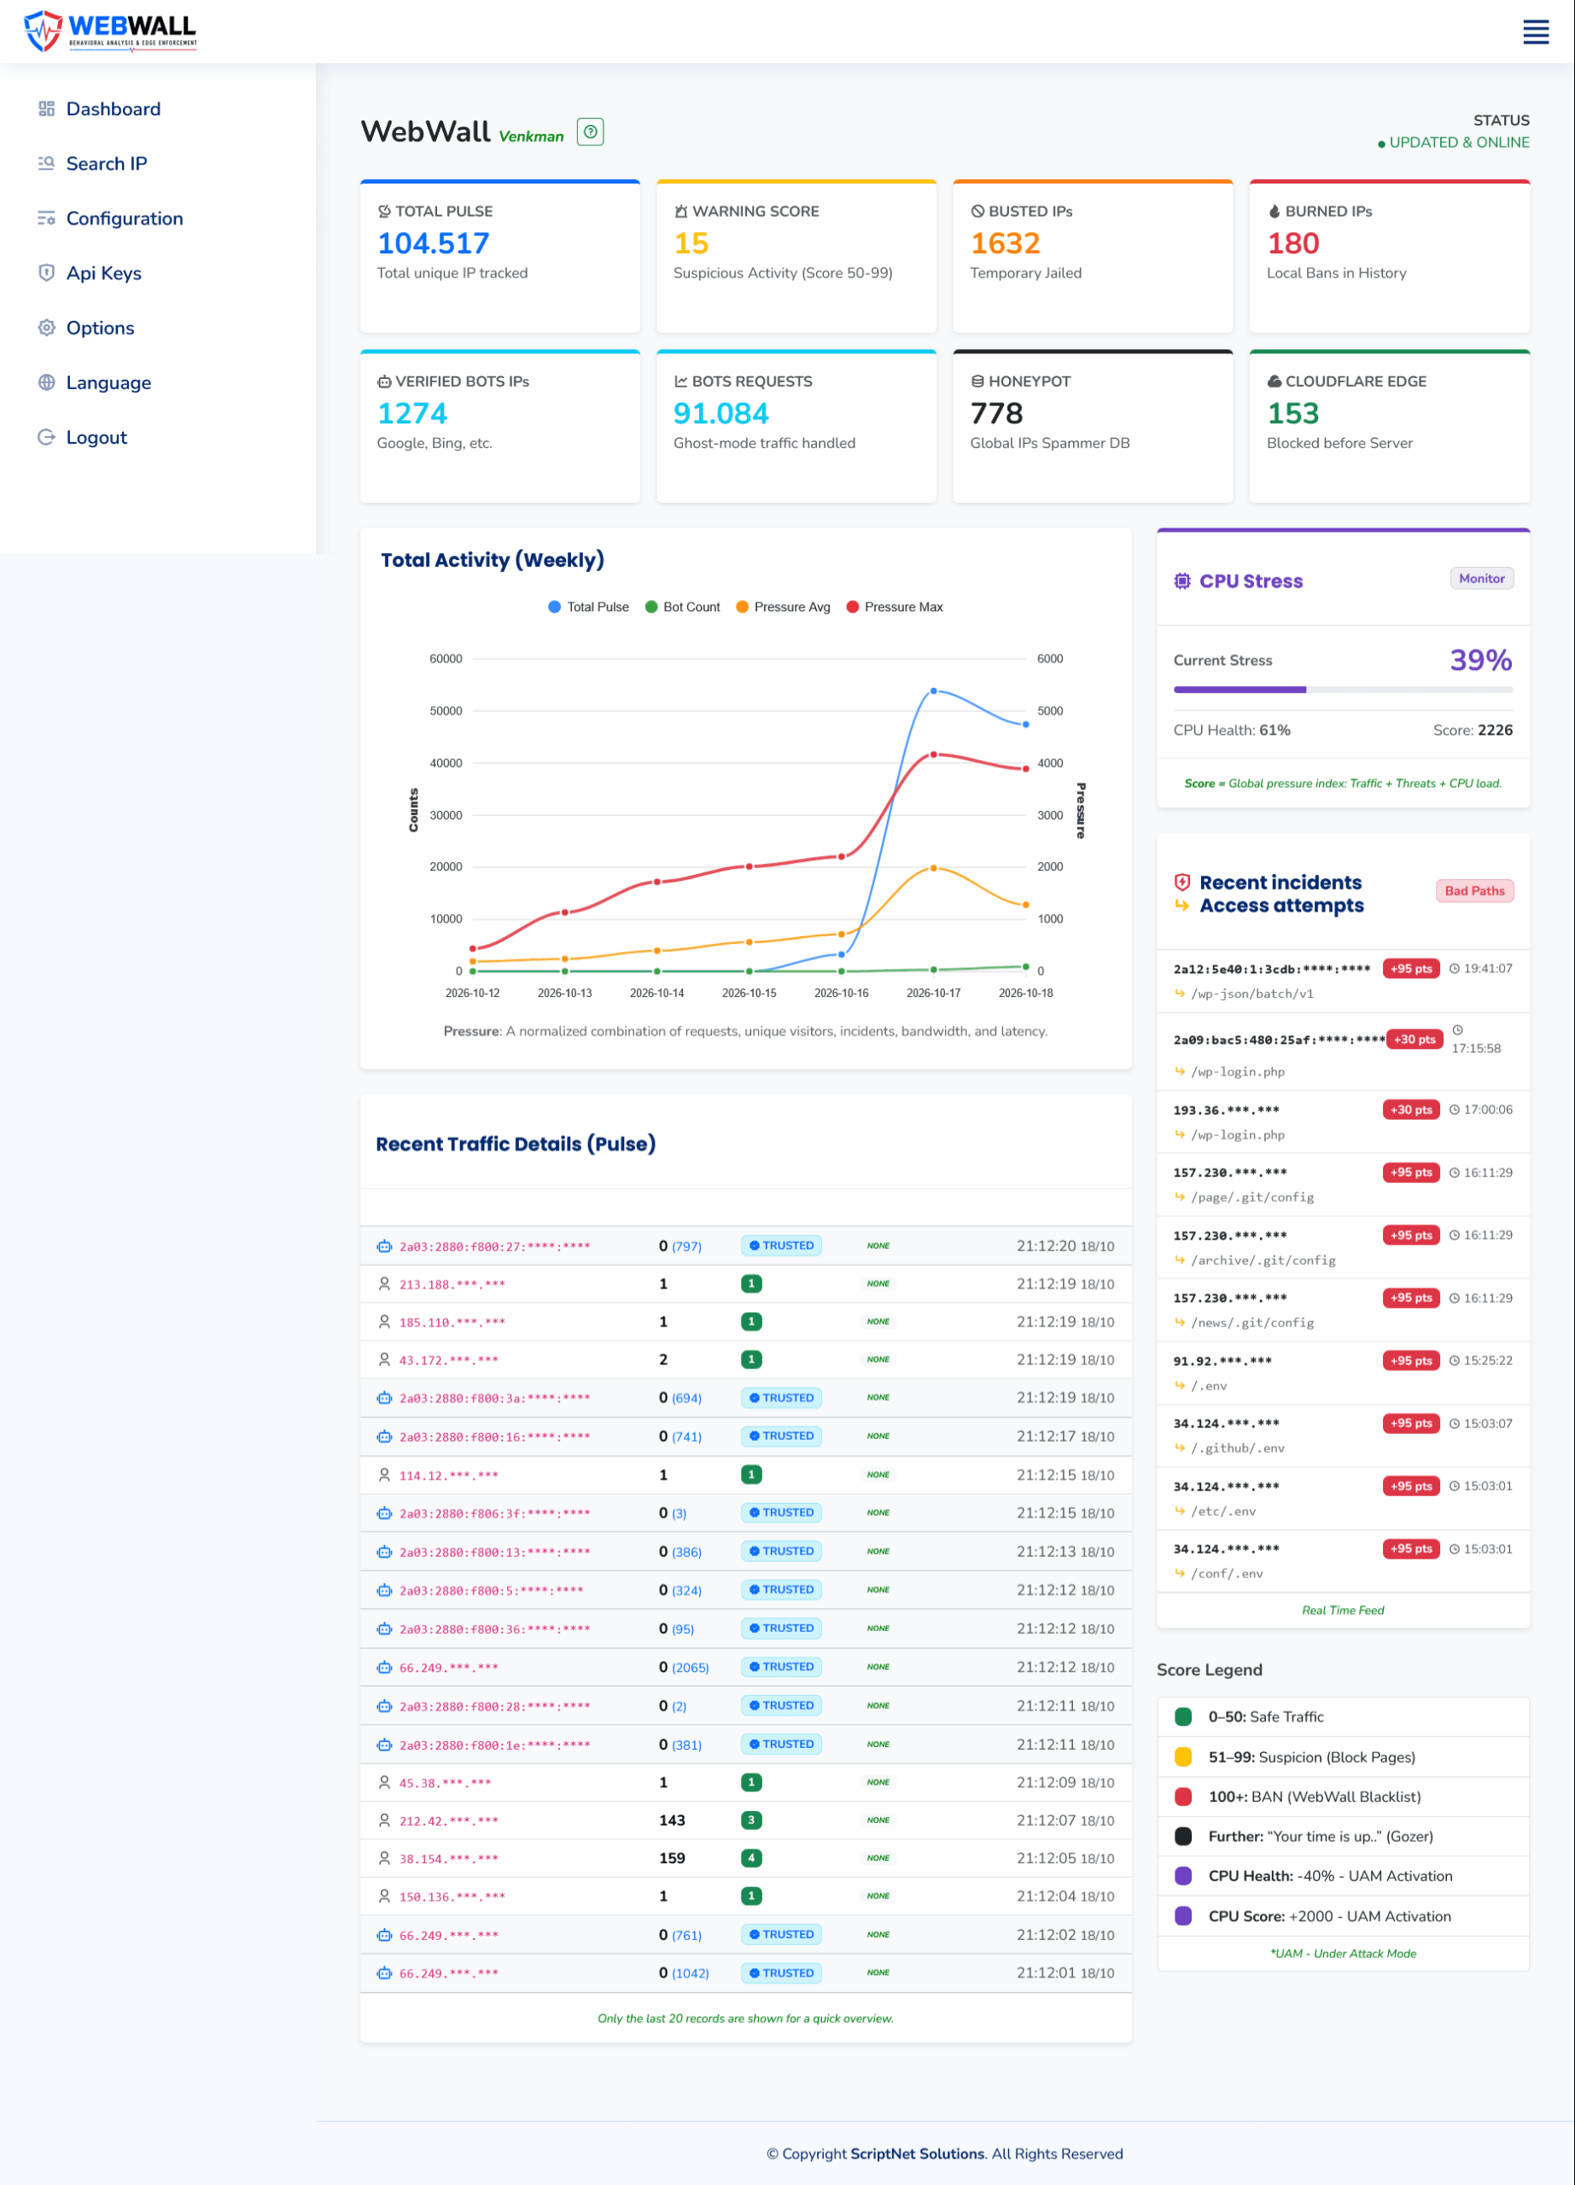This screenshot has height=2185, width=1575.
Task: Click bot icon on row 2a03:2880:f800:27
Action: (x=384, y=1247)
